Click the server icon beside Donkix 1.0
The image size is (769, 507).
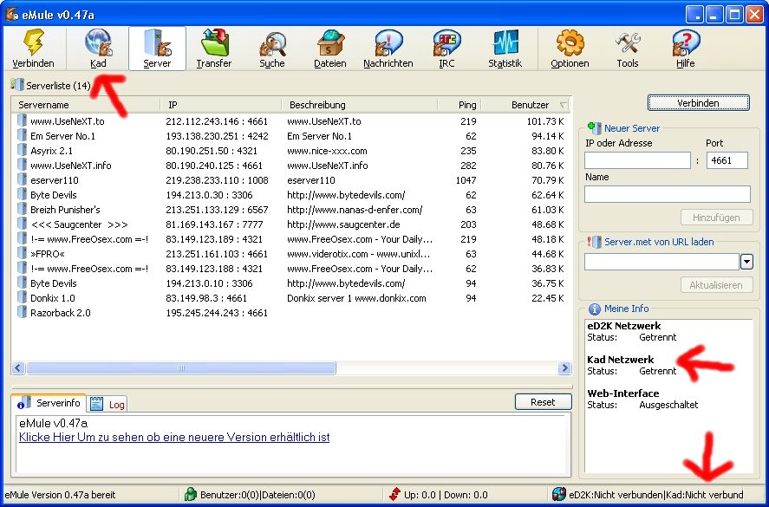point(22,297)
